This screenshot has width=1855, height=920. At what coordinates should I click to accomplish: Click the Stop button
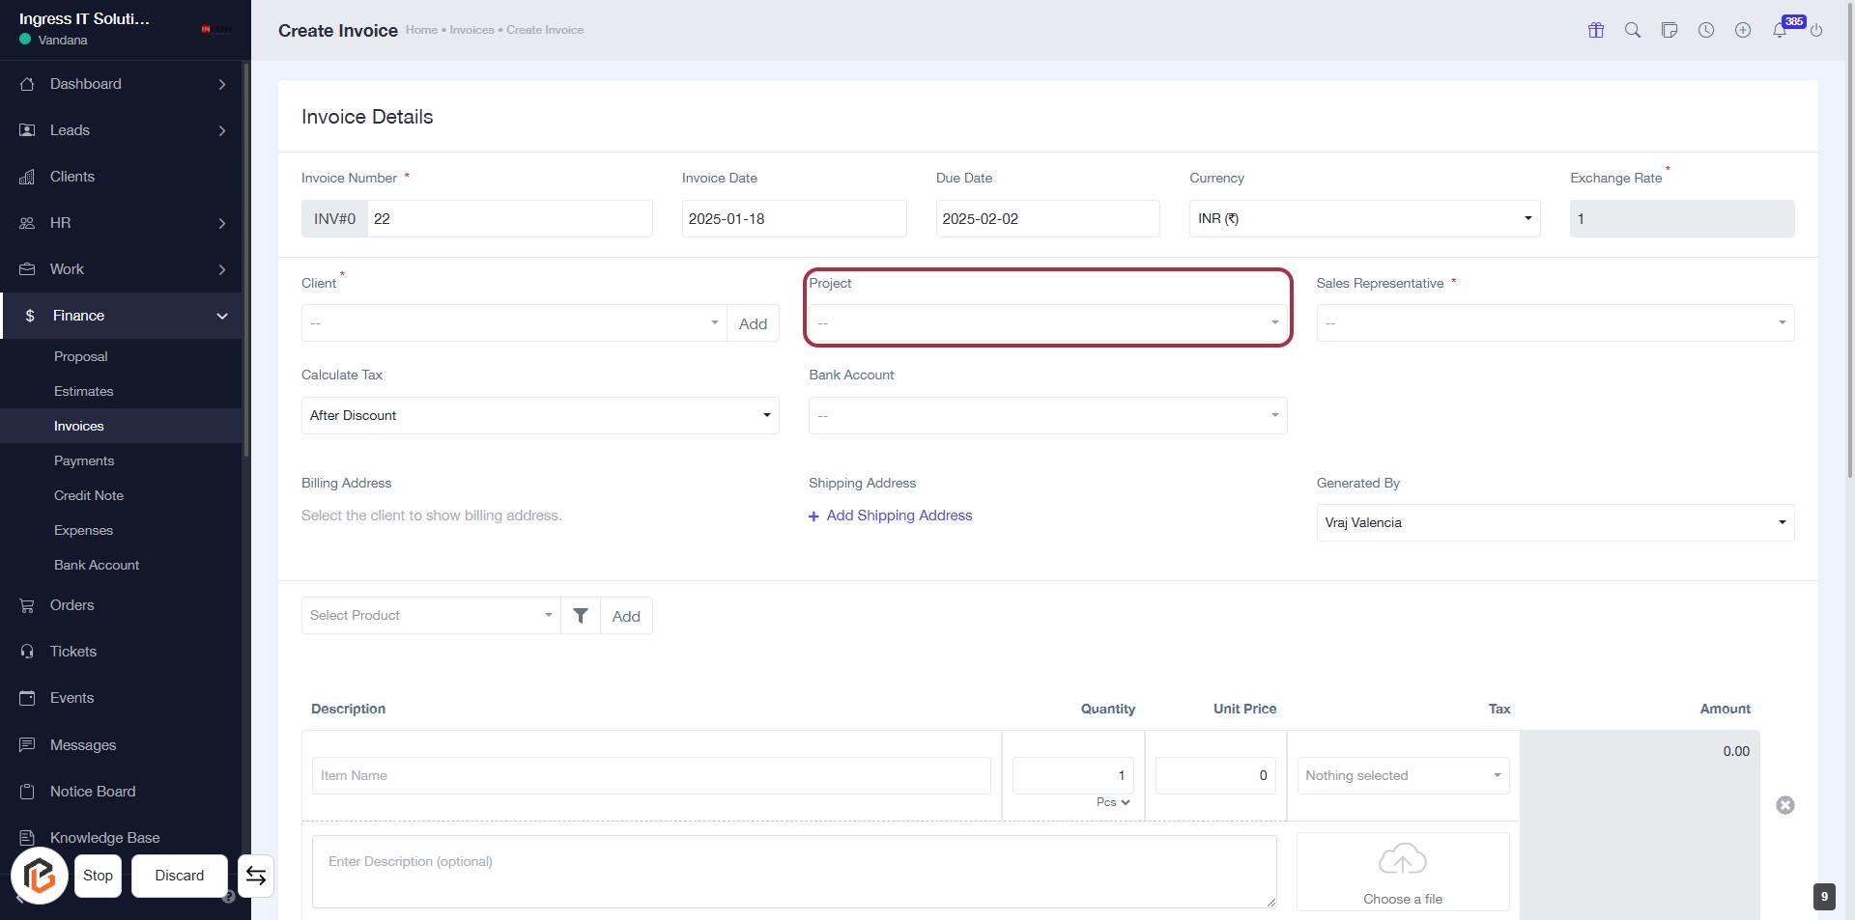98,876
